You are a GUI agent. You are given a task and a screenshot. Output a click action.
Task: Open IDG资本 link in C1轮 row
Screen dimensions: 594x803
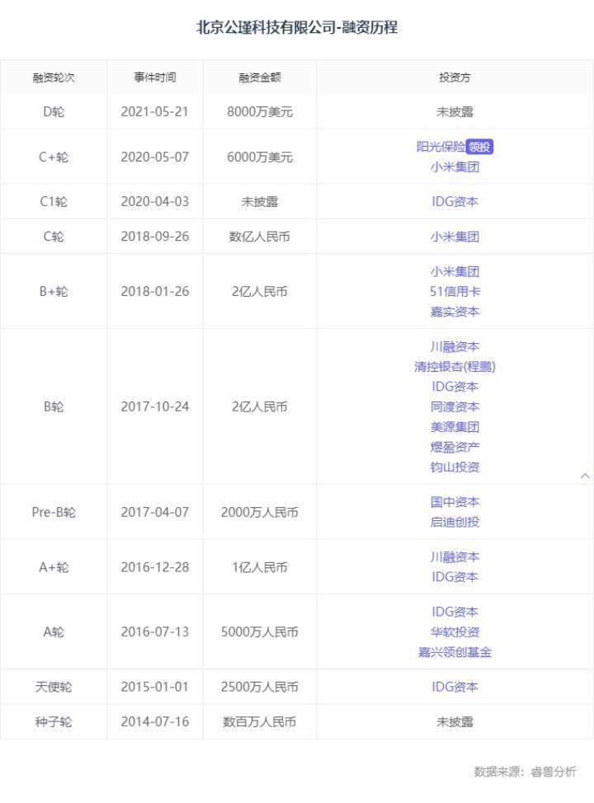(x=455, y=202)
